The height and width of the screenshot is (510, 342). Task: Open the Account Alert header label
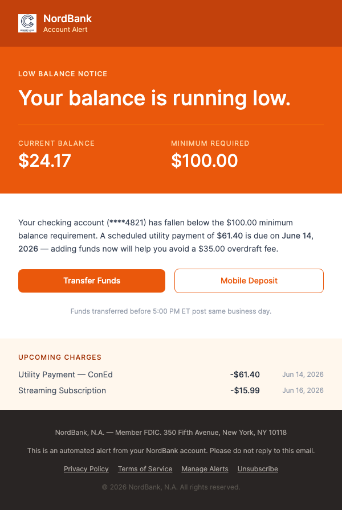(x=64, y=29)
